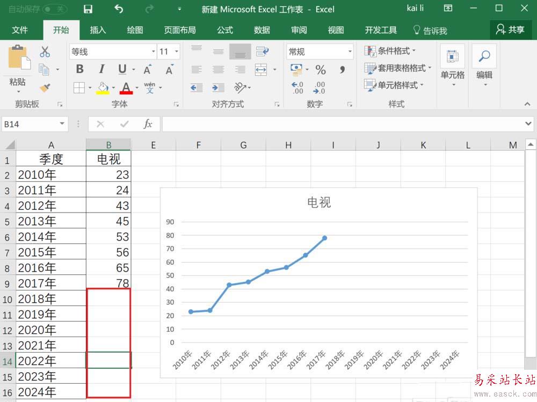The height and width of the screenshot is (402, 537).
Task: Switch to the 页面布局 tab
Action: (x=180, y=30)
